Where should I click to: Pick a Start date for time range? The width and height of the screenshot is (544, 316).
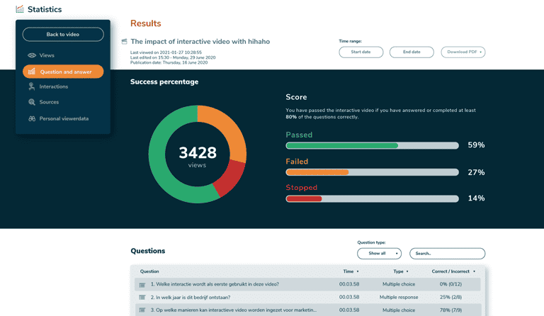[x=361, y=52]
